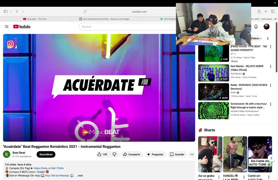Go forward in browser history
278x180 pixels.
pyautogui.click(x=23, y=11)
